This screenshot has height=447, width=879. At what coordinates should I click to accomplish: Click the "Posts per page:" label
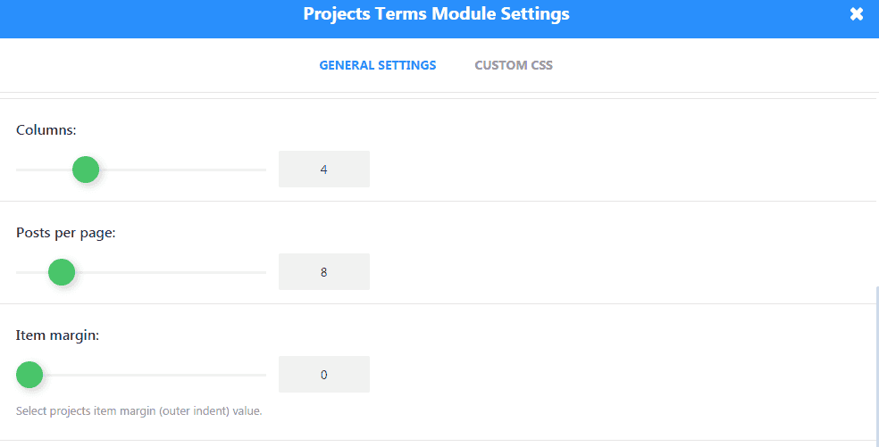[66, 233]
